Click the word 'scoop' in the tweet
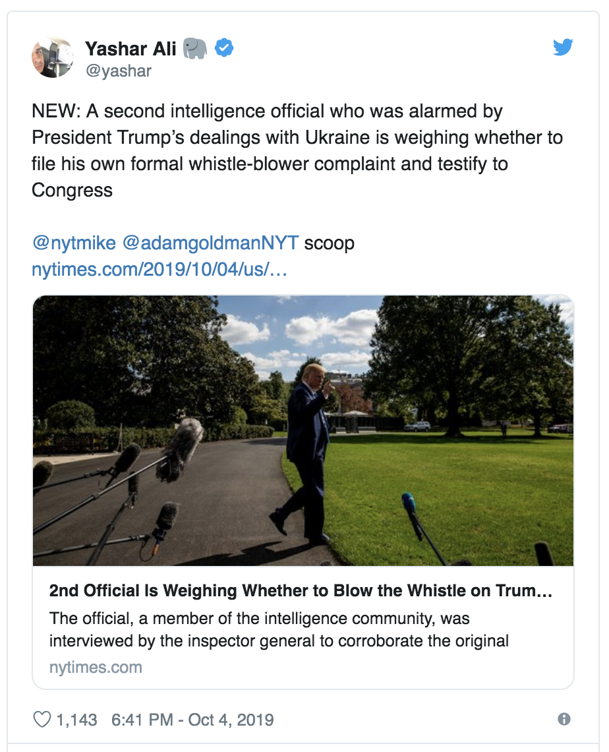The image size is (609, 752). point(329,243)
